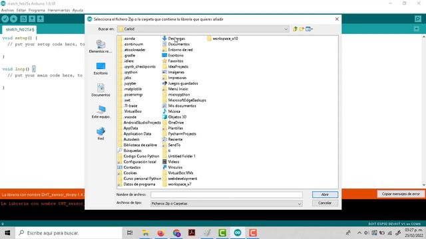Open the Editar menu
Viewport: 426px width, 239px height.
(21, 11)
